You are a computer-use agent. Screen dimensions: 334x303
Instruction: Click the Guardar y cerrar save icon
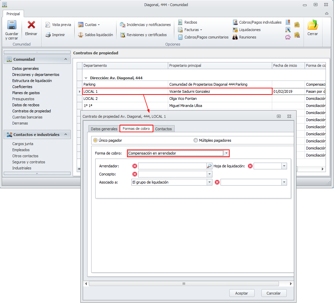[12, 25]
